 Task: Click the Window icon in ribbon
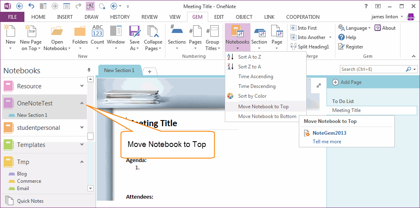tap(116, 32)
